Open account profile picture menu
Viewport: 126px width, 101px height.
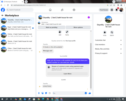tap(121, 10)
